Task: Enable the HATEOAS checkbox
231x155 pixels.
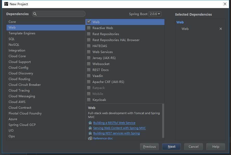Action: [89, 46]
